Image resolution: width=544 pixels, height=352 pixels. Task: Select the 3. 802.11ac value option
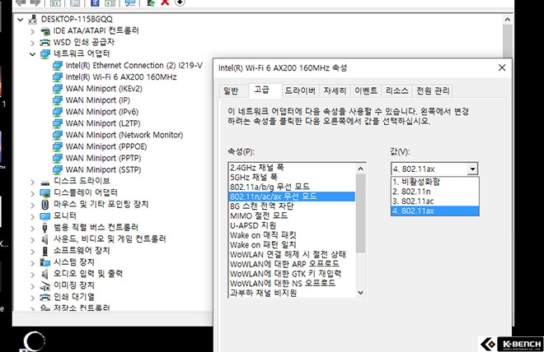click(435, 201)
